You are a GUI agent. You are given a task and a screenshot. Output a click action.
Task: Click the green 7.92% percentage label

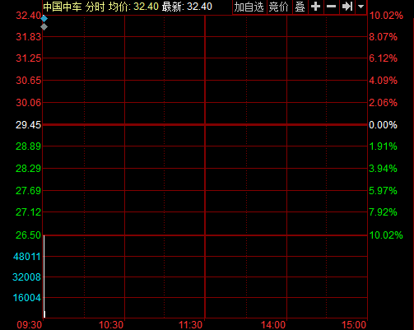point(384,212)
